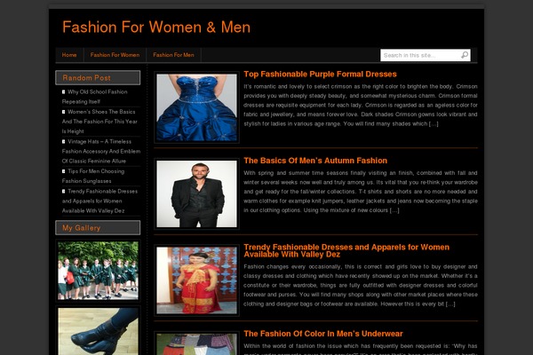This screenshot has width=533, height=355.
Task: Open blue leather boots gallery photo
Action: point(98,331)
